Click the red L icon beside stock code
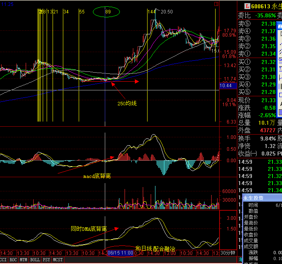 (x=248, y=6)
